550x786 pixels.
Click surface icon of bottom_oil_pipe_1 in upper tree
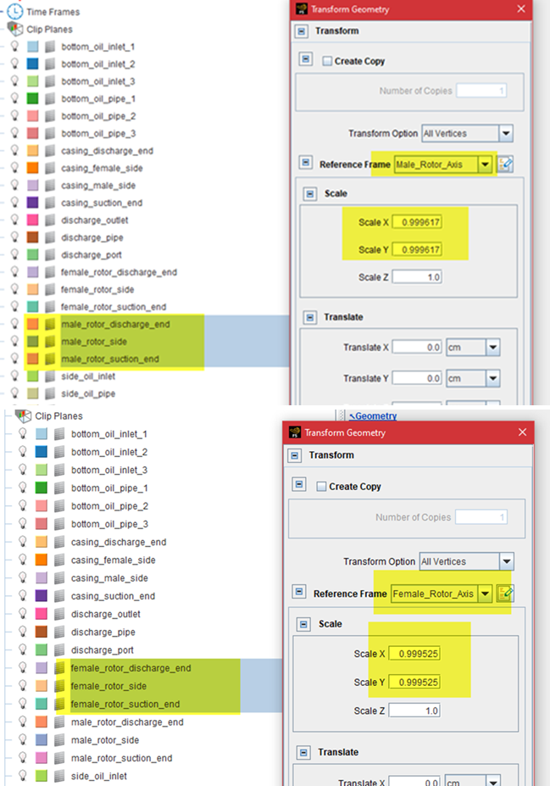[50, 98]
